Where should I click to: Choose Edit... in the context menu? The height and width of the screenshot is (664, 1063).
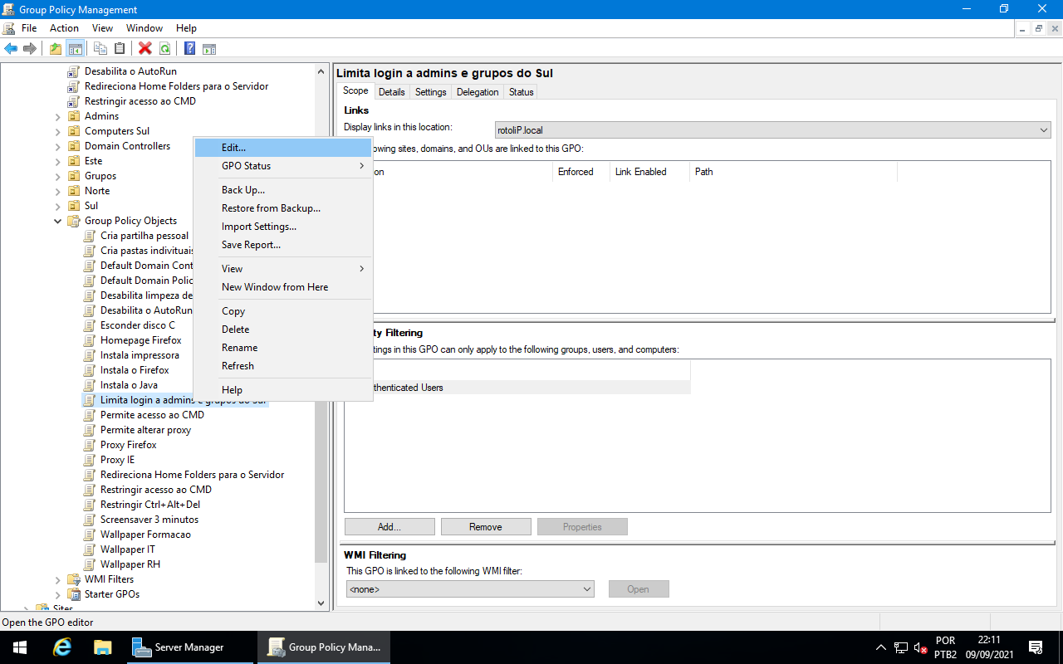pyautogui.click(x=233, y=148)
